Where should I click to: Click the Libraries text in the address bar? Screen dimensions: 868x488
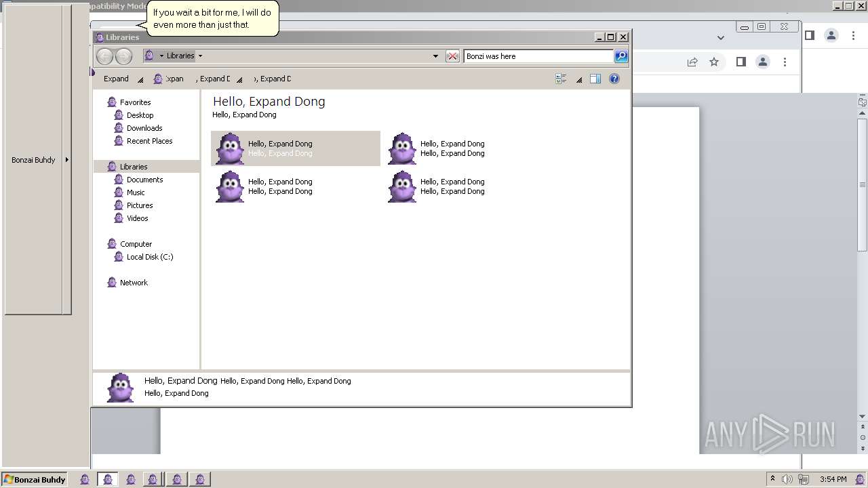point(180,56)
